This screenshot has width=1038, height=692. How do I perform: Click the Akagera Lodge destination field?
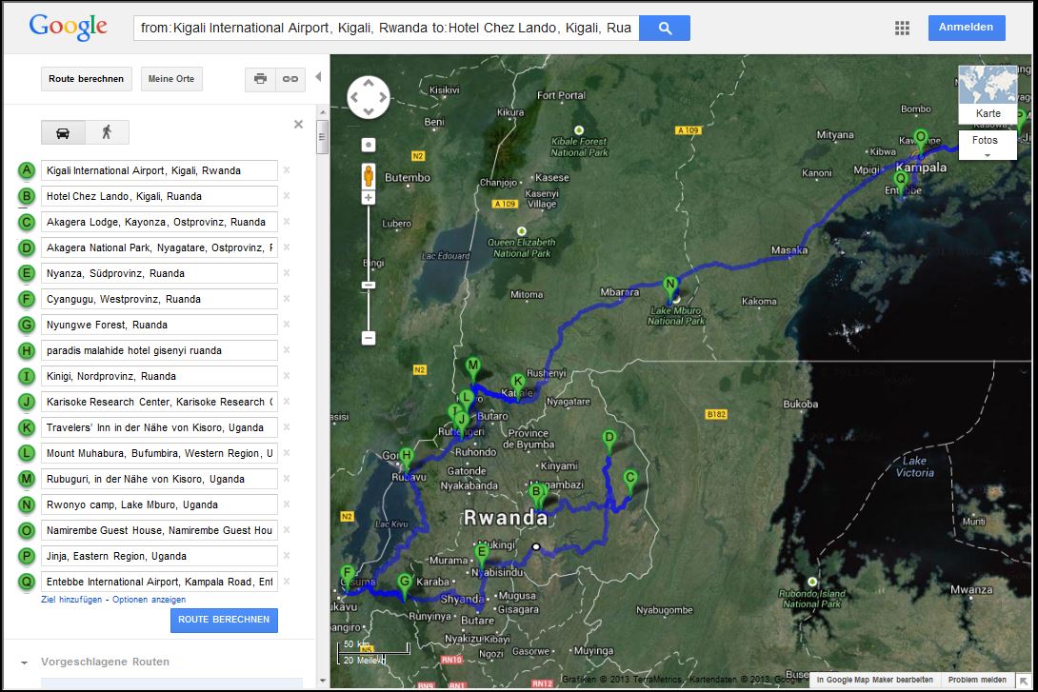159,223
